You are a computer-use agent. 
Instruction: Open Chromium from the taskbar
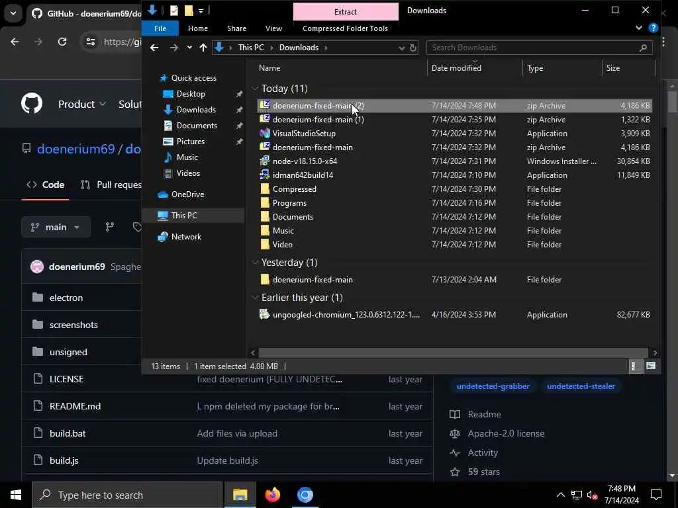coord(305,495)
